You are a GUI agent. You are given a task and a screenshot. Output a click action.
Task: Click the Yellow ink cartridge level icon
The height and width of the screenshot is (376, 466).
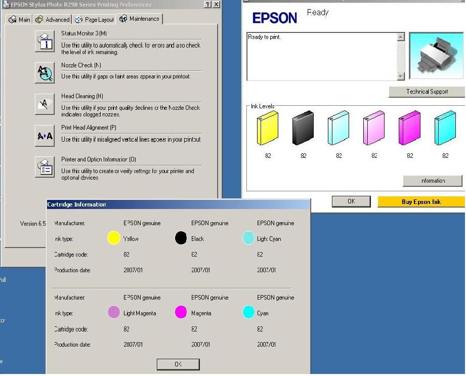click(x=268, y=128)
